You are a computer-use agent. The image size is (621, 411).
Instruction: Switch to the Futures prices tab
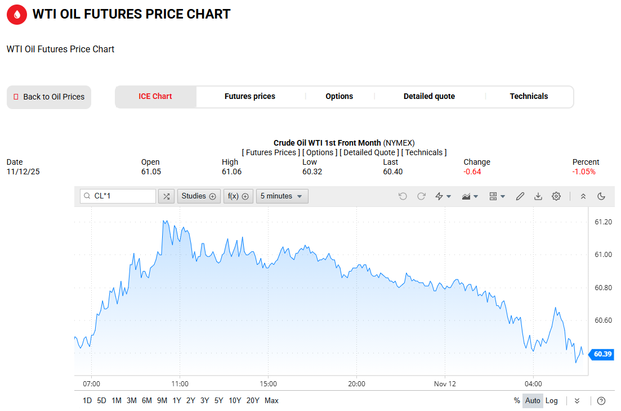tap(250, 96)
